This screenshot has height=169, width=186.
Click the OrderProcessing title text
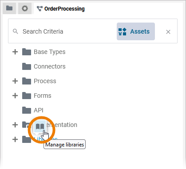(x=64, y=9)
